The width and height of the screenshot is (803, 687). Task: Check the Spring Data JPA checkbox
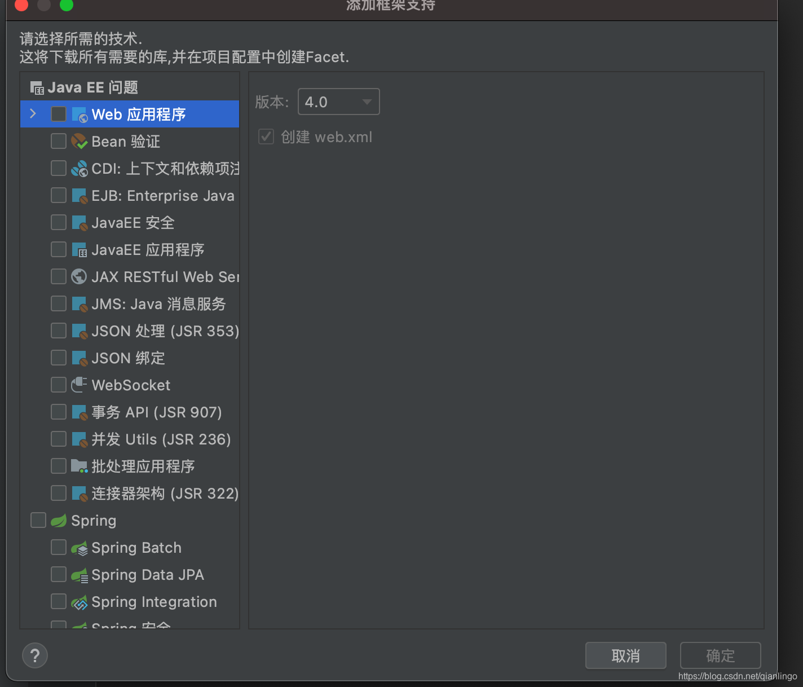pos(59,575)
